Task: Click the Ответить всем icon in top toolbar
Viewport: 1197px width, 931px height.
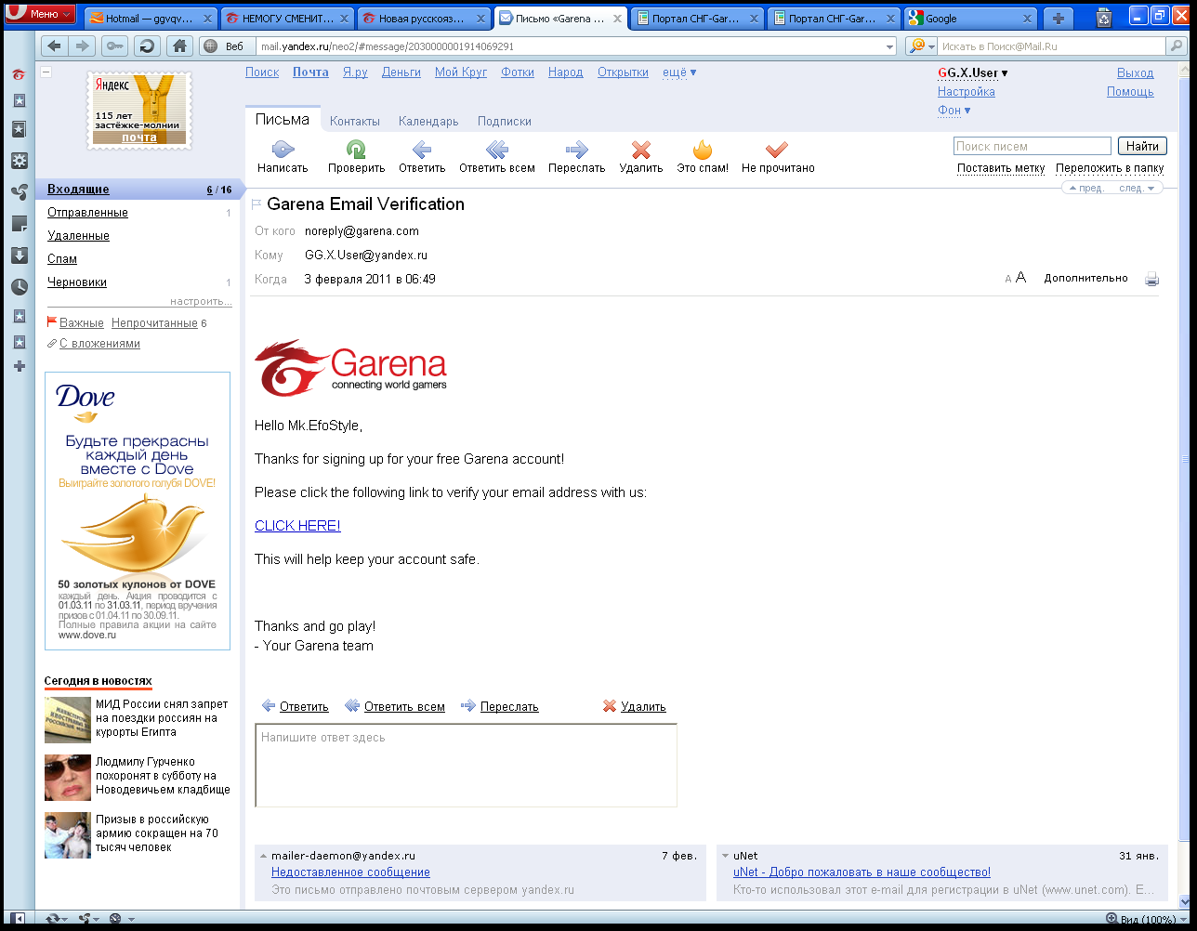Action: [497, 149]
